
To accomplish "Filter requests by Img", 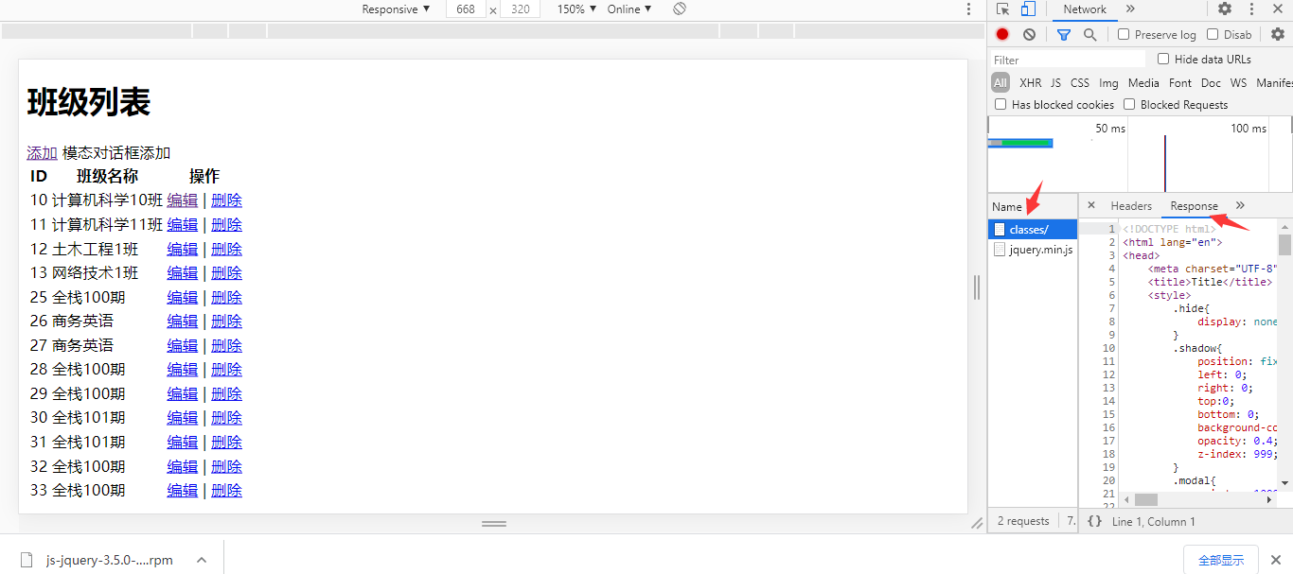I will pos(1108,82).
